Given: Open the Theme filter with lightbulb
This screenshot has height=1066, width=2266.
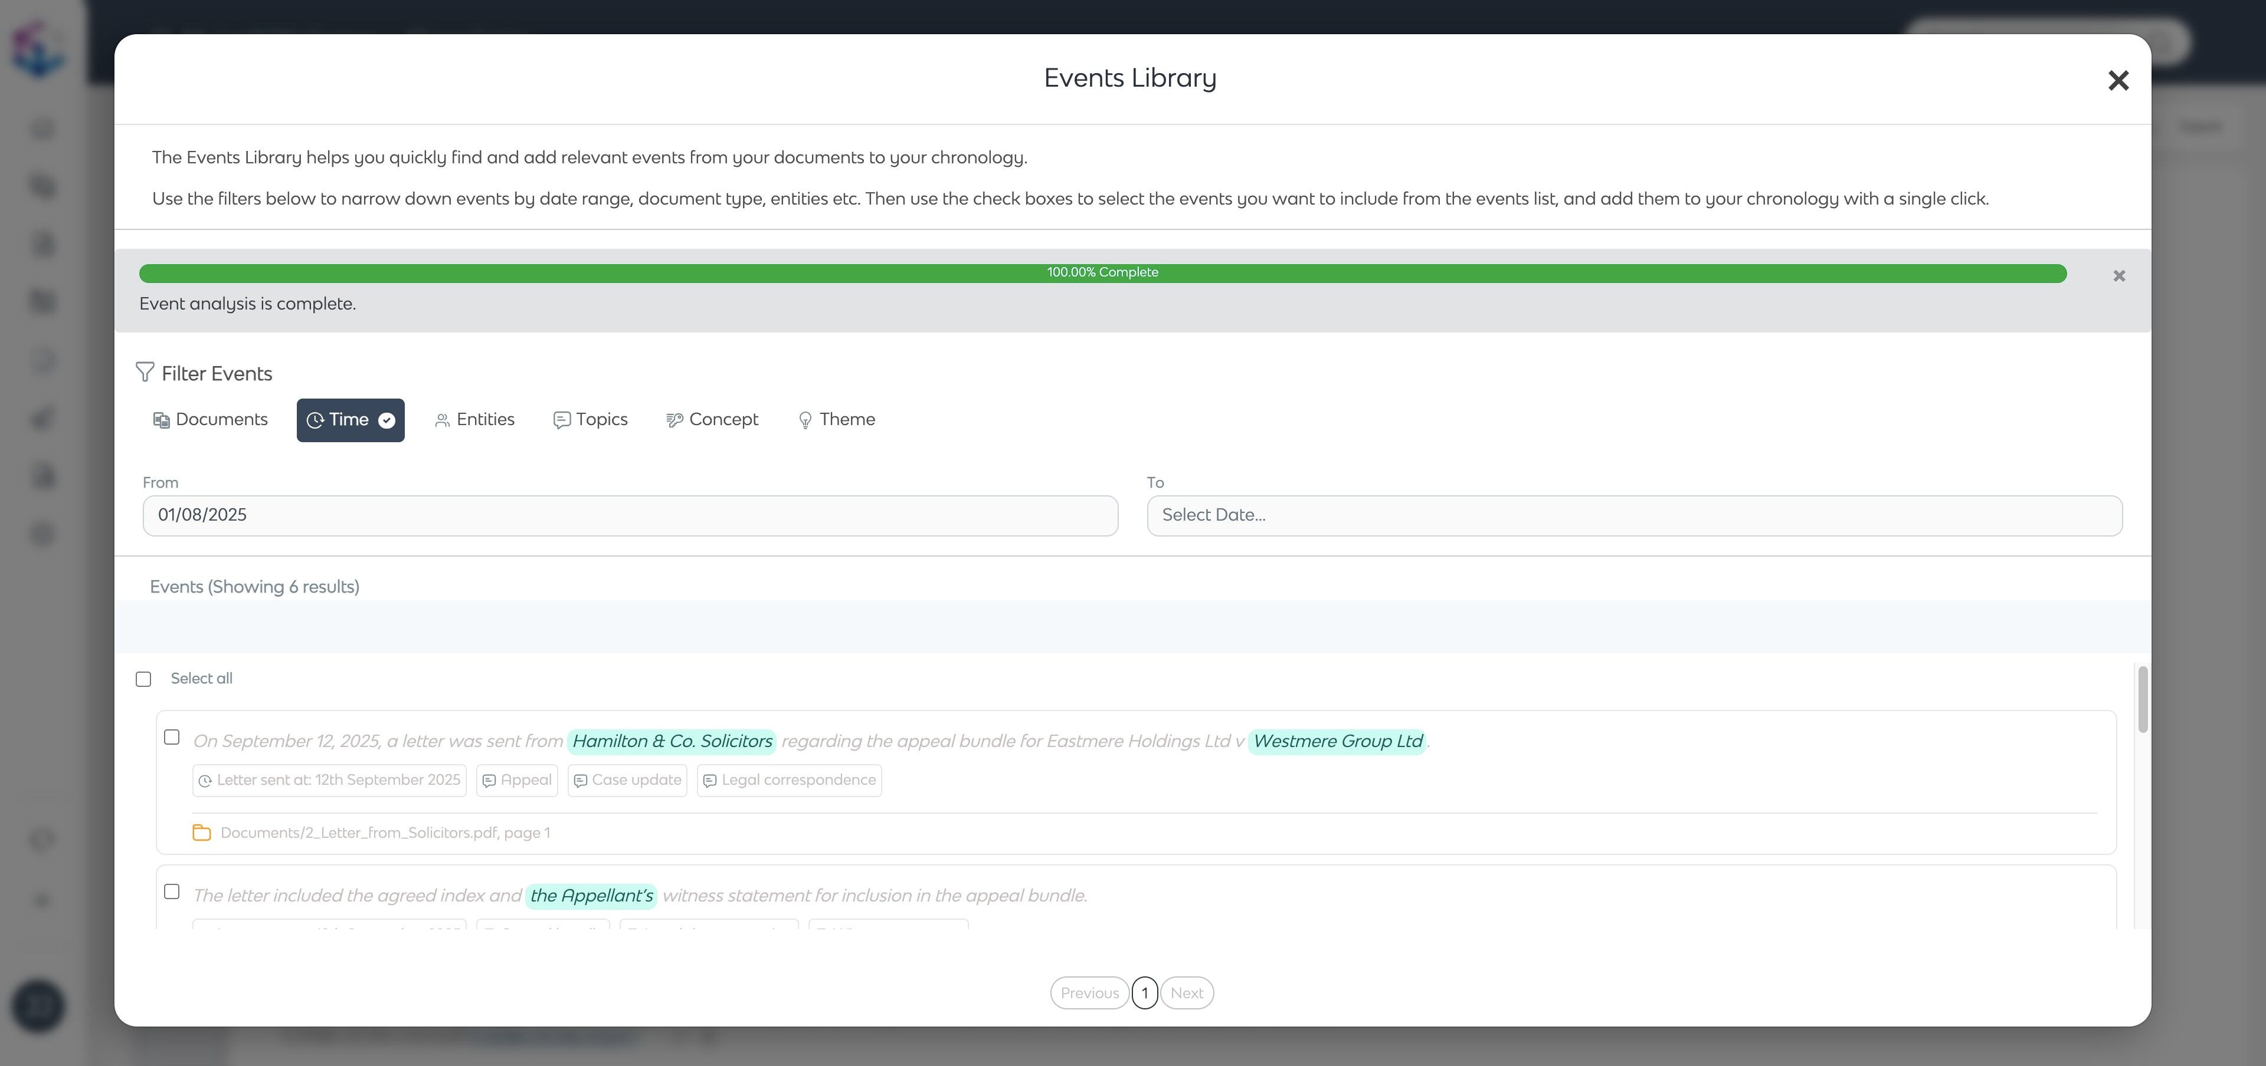Looking at the screenshot, I should point(836,420).
